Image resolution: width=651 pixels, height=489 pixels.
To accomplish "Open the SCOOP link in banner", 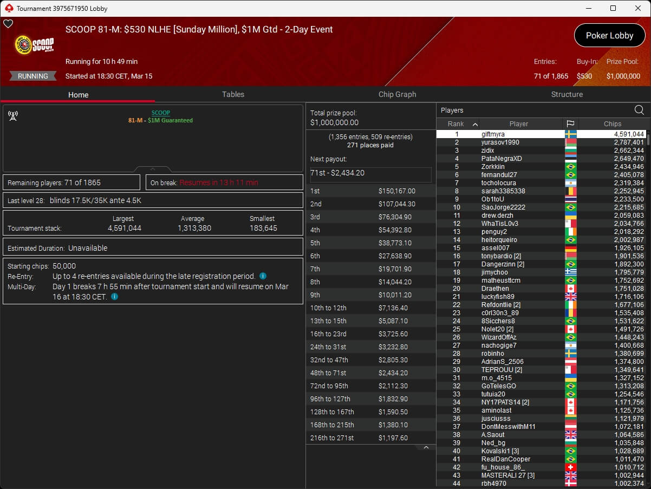I will click(160, 113).
